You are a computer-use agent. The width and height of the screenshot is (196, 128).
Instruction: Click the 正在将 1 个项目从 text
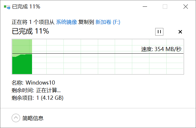click(33, 22)
